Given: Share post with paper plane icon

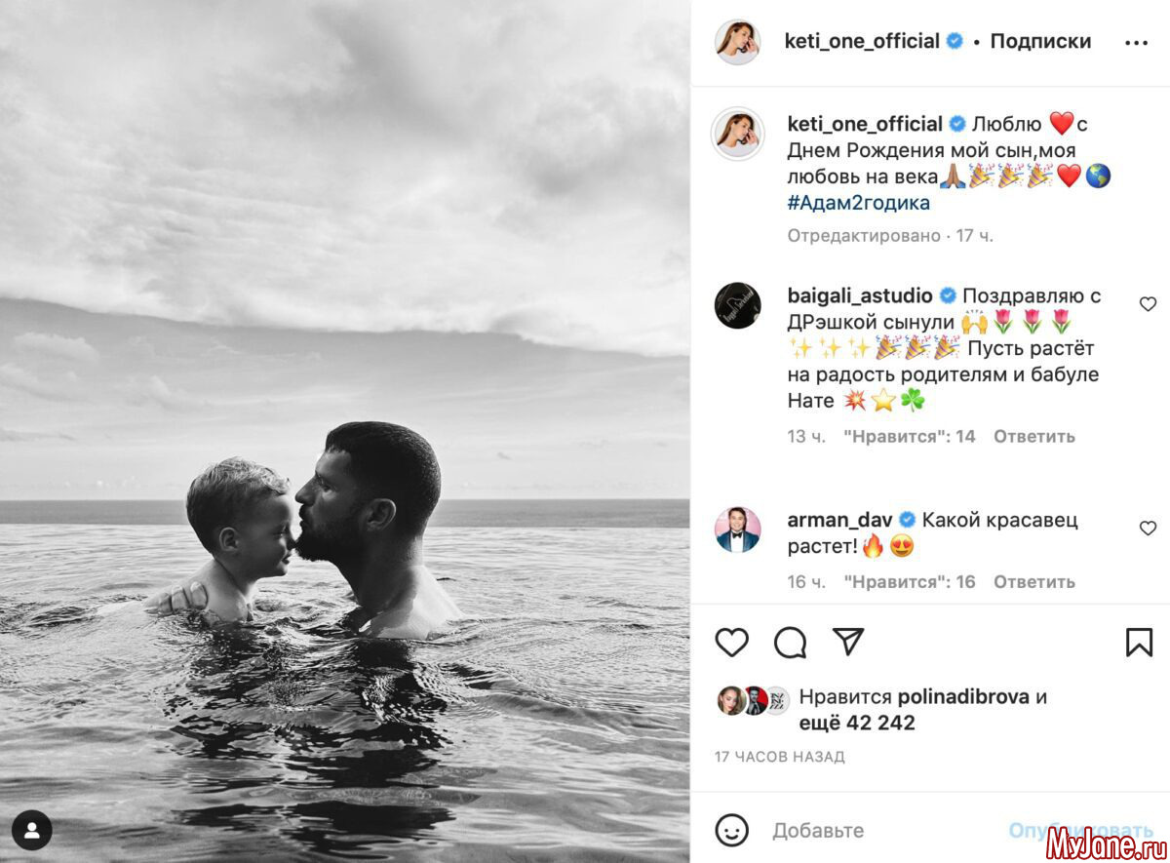Looking at the screenshot, I should pyautogui.click(x=848, y=641).
